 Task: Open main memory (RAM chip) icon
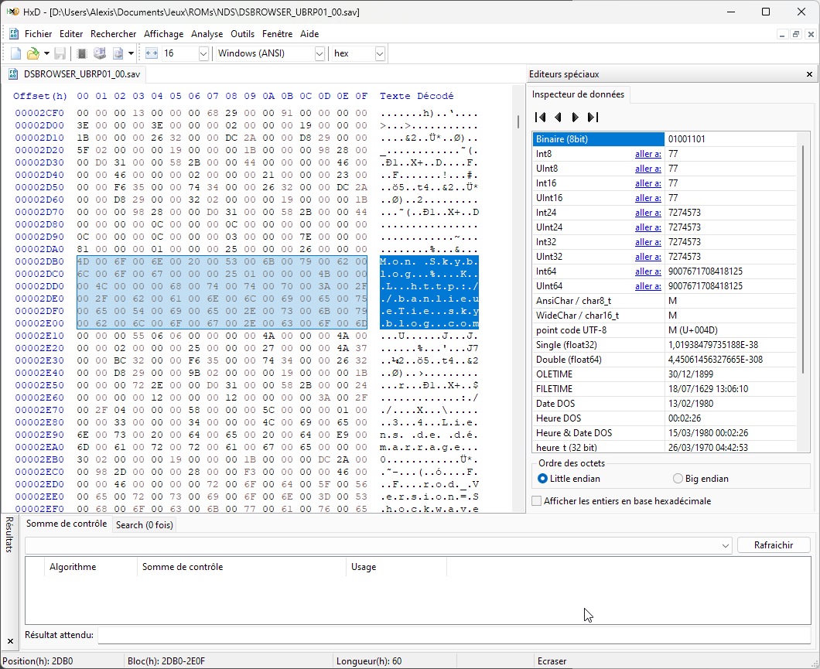pos(82,53)
